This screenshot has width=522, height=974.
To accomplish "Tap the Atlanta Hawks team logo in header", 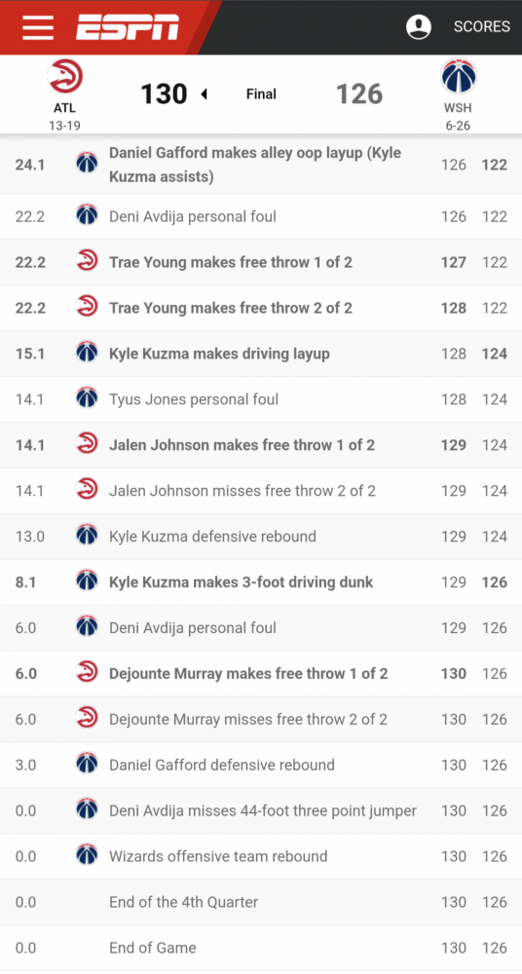I will point(64,76).
